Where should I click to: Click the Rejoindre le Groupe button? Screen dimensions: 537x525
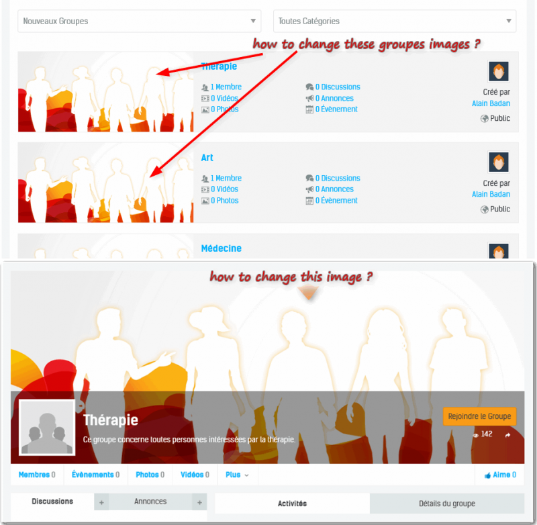pyautogui.click(x=479, y=416)
